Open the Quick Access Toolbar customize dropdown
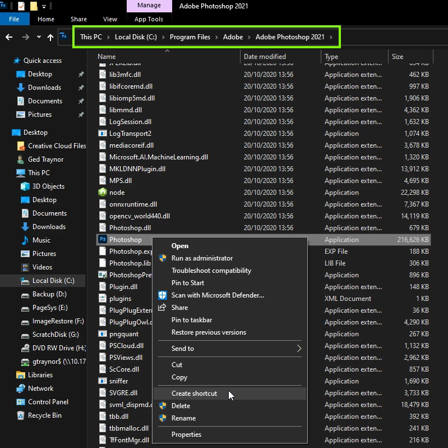448x448 pixels. click(44, 6)
